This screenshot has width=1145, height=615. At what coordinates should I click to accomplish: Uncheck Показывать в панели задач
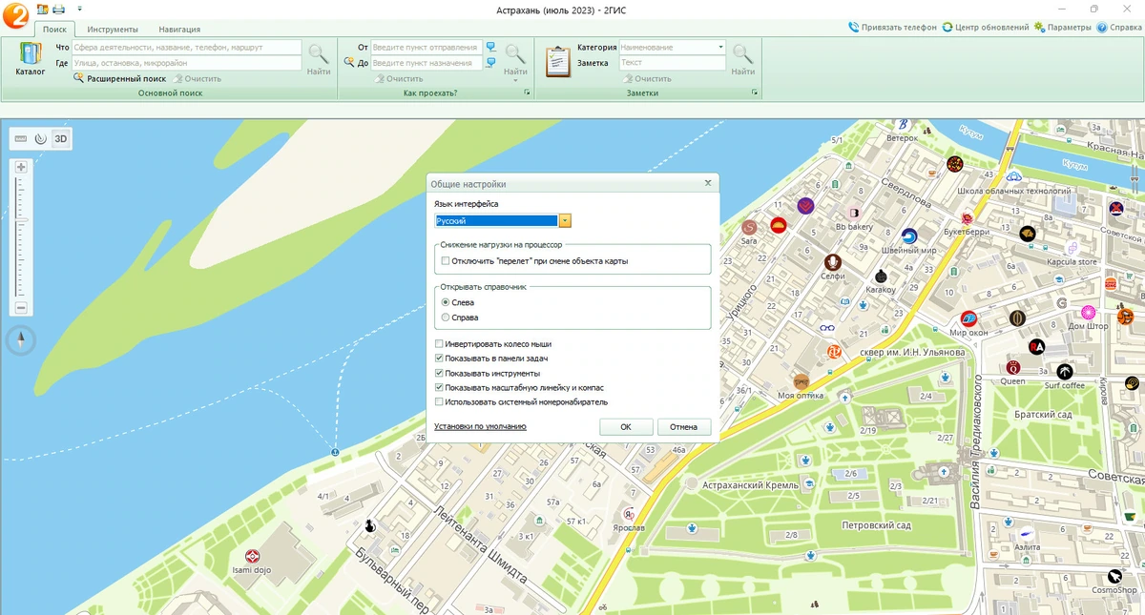pyautogui.click(x=439, y=359)
